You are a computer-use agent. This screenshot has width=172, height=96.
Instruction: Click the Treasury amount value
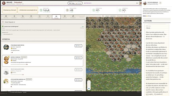[x=47, y=10]
